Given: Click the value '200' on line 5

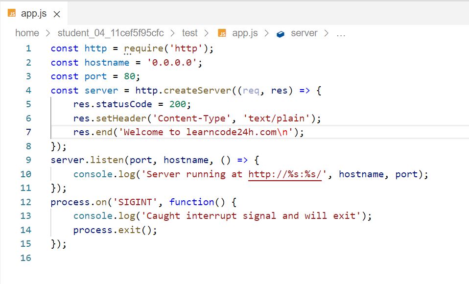Looking at the screenshot, I should [x=178, y=104].
